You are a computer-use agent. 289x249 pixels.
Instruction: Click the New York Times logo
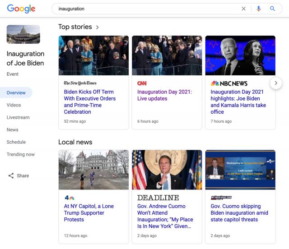point(80,83)
